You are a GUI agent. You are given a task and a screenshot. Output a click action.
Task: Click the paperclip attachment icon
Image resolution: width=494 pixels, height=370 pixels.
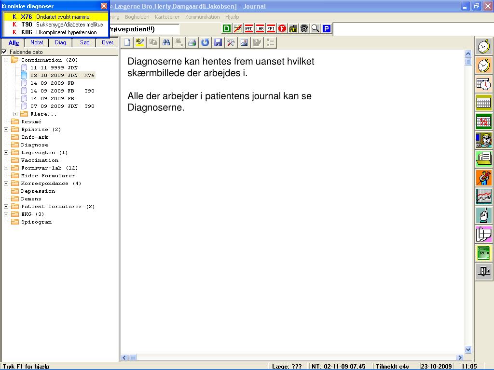point(484,234)
